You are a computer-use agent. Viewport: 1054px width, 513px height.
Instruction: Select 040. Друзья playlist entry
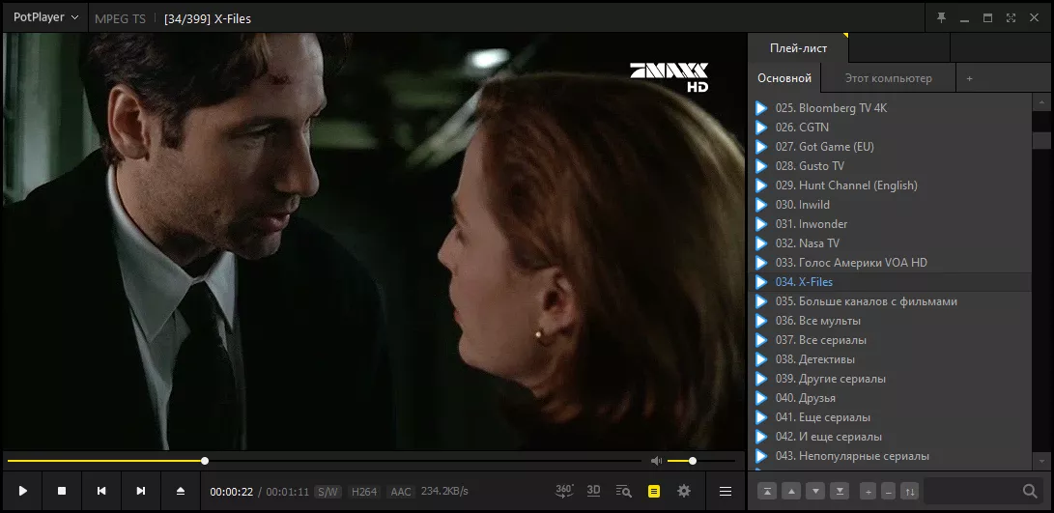click(x=890, y=398)
